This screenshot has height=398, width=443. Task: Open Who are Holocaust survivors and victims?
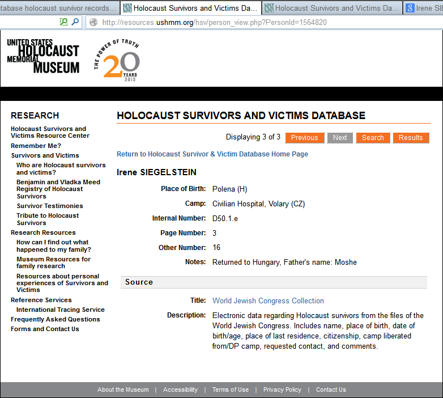[x=61, y=169]
